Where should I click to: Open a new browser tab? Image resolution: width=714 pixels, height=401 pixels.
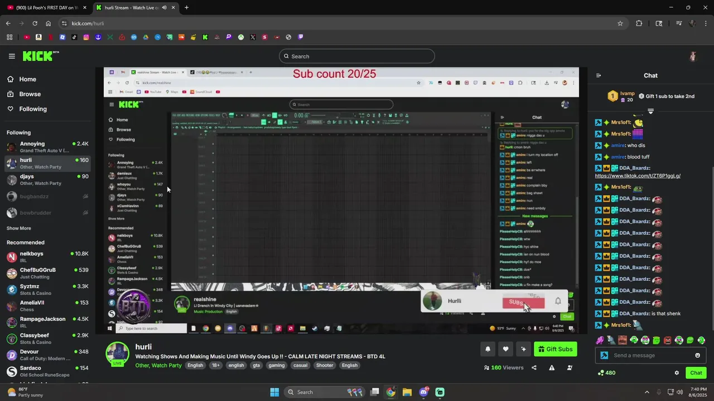tap(186, 8)
